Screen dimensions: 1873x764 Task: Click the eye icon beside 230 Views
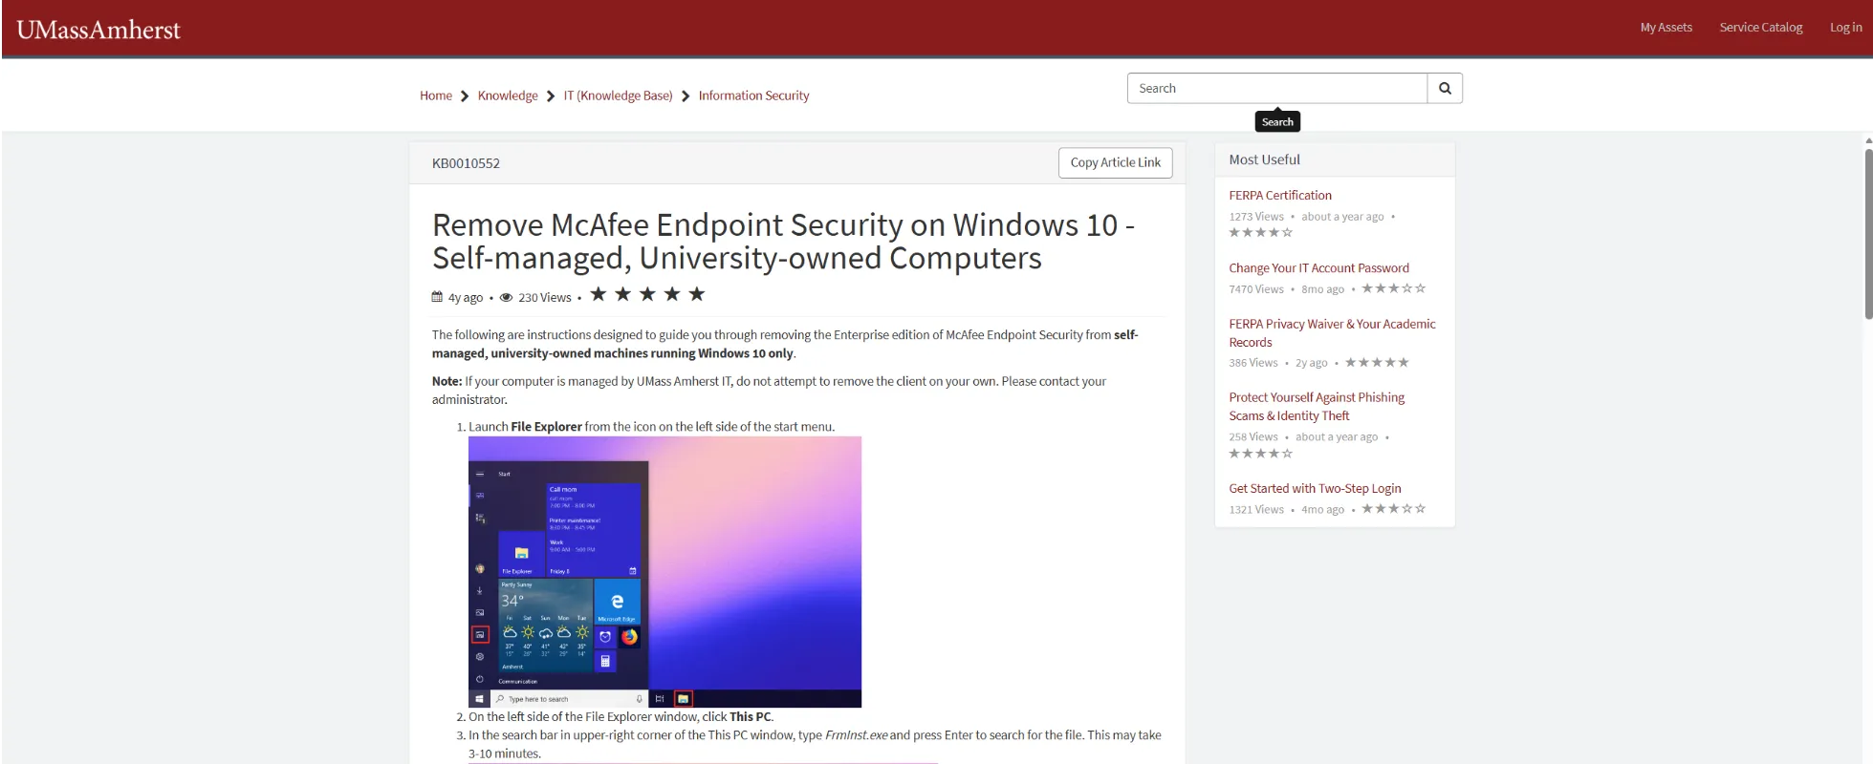506,297
